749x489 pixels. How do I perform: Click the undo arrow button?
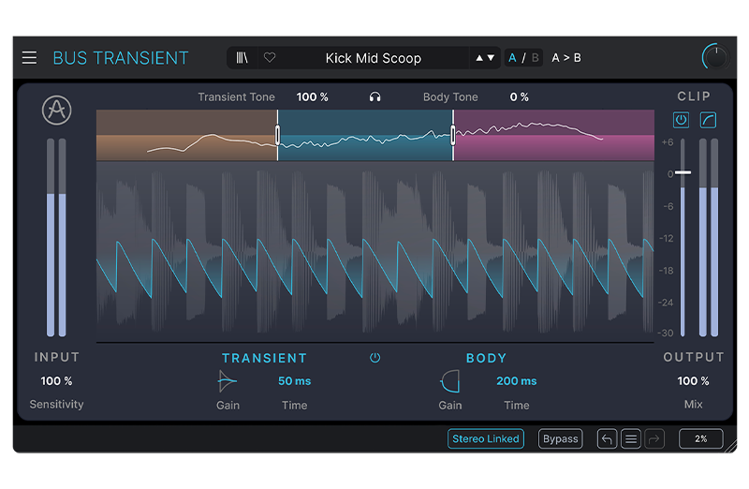607,438
